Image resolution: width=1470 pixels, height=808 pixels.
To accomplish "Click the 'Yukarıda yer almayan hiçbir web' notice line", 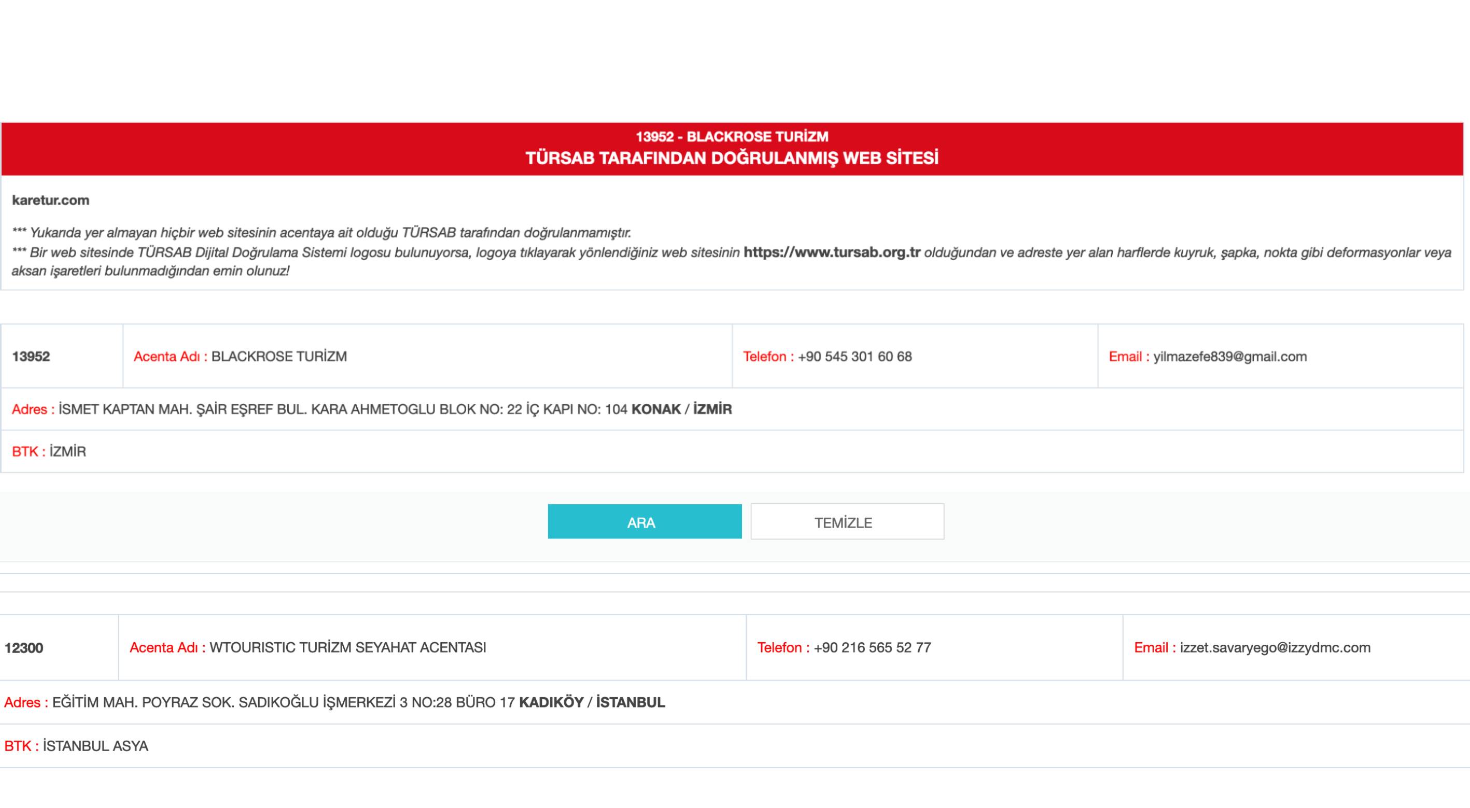I will [321, 233].
